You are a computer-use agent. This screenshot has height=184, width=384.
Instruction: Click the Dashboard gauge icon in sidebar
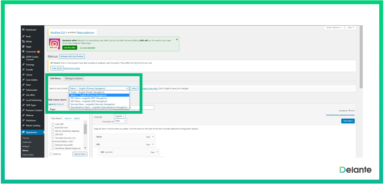click(x=23, y=30)
